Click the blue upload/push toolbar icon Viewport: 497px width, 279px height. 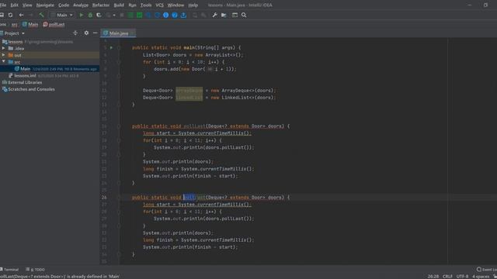(x=183, y=15)
